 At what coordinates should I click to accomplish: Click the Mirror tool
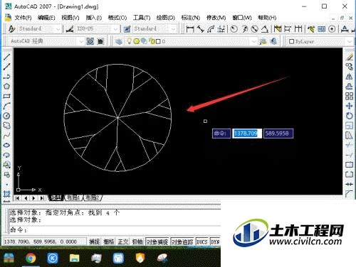tap(349, 77)
